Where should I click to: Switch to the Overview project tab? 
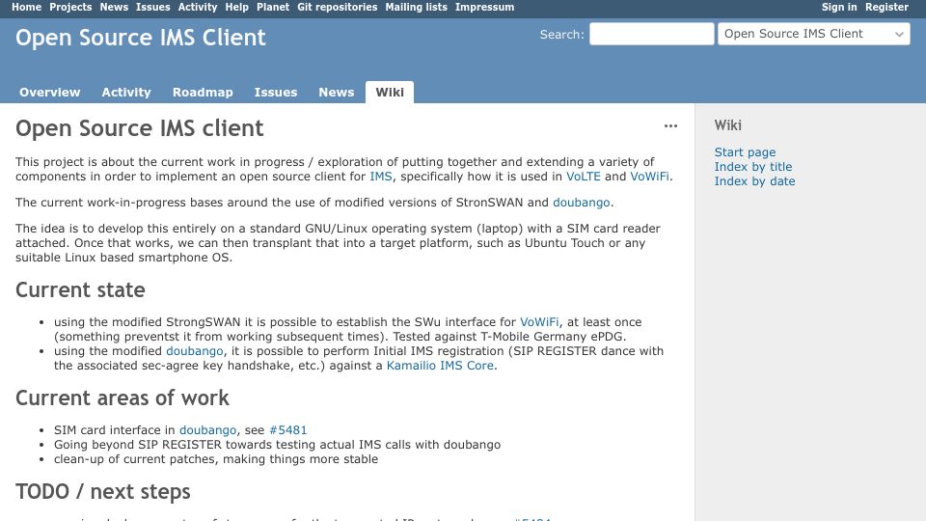click(49, 93)
